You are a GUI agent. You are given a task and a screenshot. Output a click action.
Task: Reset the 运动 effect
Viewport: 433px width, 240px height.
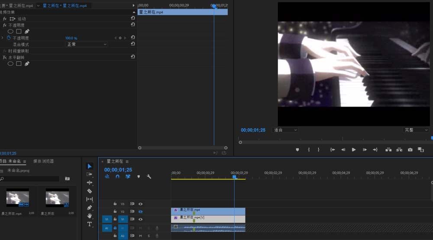133,18
